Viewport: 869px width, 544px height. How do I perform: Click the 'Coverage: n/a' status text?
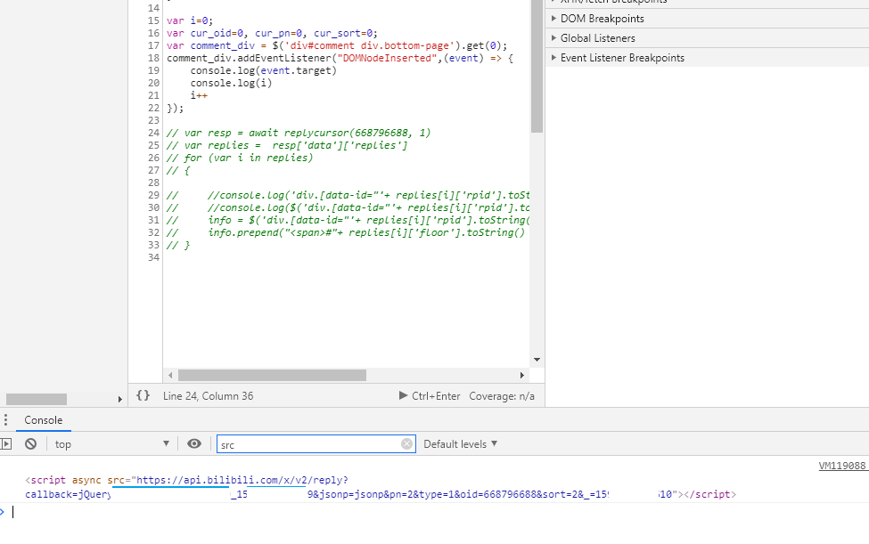pyautogui.click(x=502, y=395)
